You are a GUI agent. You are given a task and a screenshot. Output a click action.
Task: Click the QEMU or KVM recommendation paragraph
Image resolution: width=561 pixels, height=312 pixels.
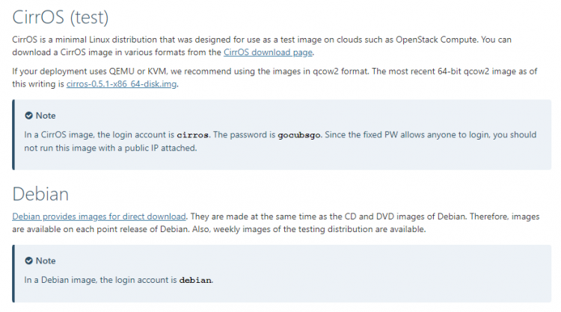click(275, 78)
